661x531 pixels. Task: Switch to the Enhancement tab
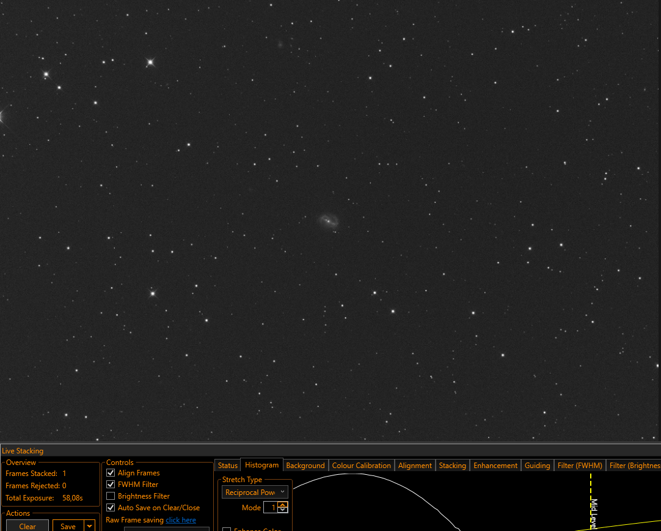point(495,465)
